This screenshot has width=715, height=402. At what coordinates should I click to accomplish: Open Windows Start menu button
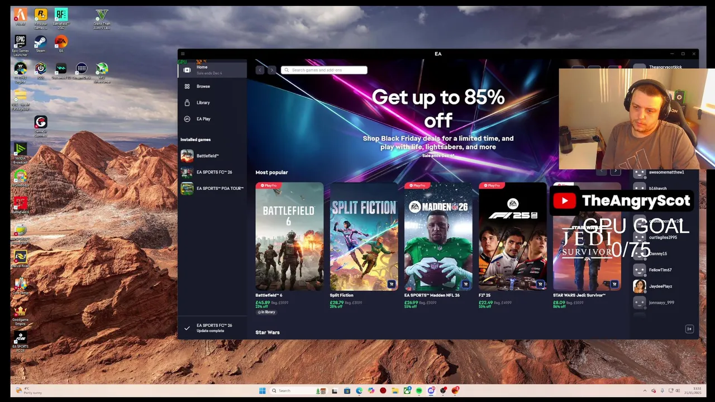coord(262,391)
